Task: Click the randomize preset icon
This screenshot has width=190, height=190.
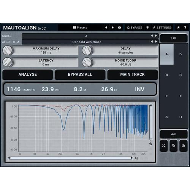Action: click(x=119, y=28)
